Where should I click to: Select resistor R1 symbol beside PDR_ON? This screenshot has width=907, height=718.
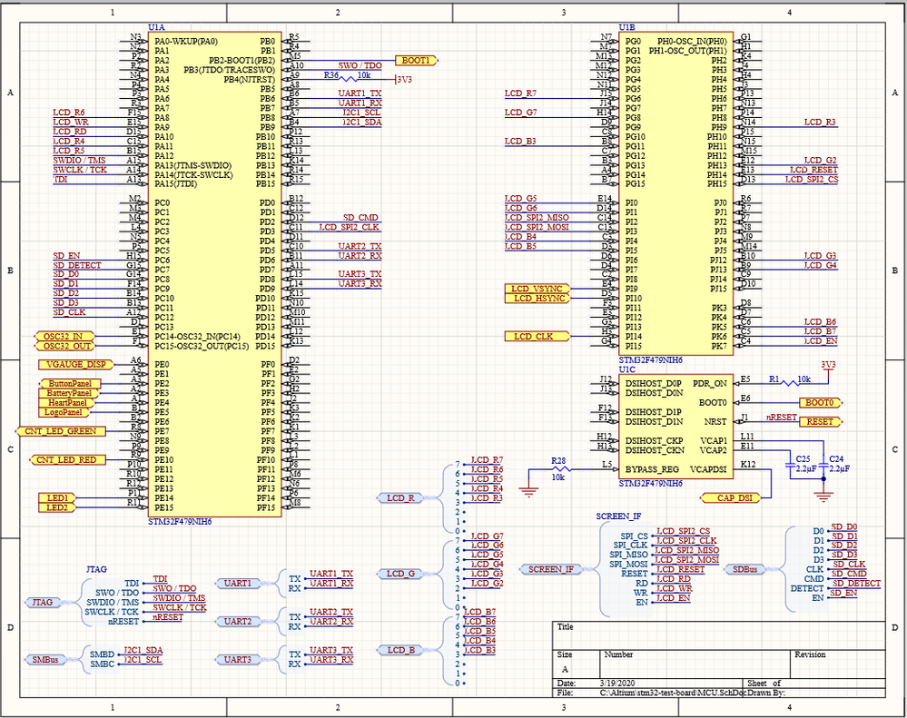790,383
